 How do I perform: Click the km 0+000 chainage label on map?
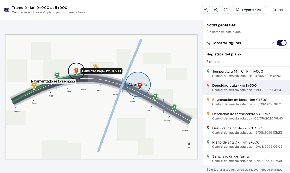pyautogui.click(x=17, y=111)
